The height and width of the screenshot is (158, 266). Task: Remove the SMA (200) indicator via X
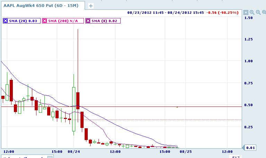point(45,21)
